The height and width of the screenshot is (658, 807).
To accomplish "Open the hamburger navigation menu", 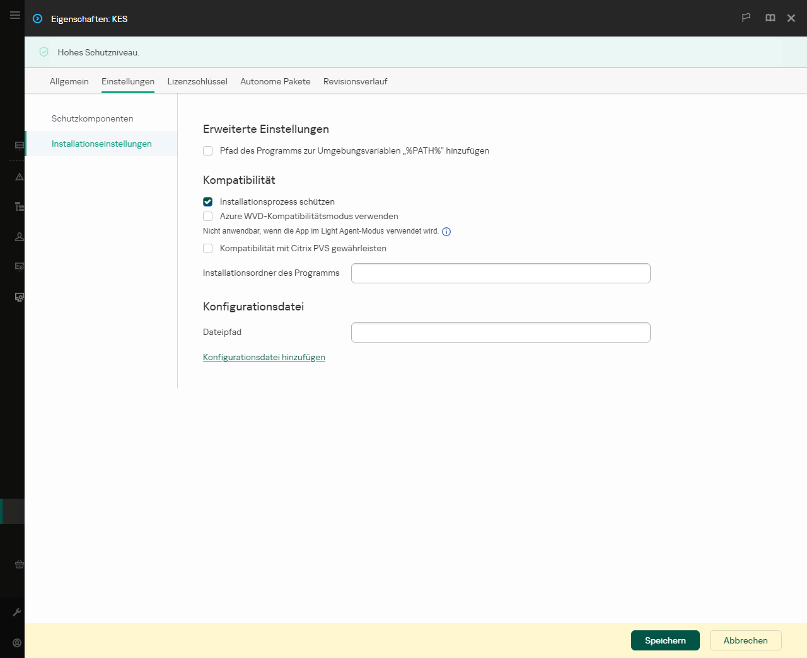I will point(15,14).
